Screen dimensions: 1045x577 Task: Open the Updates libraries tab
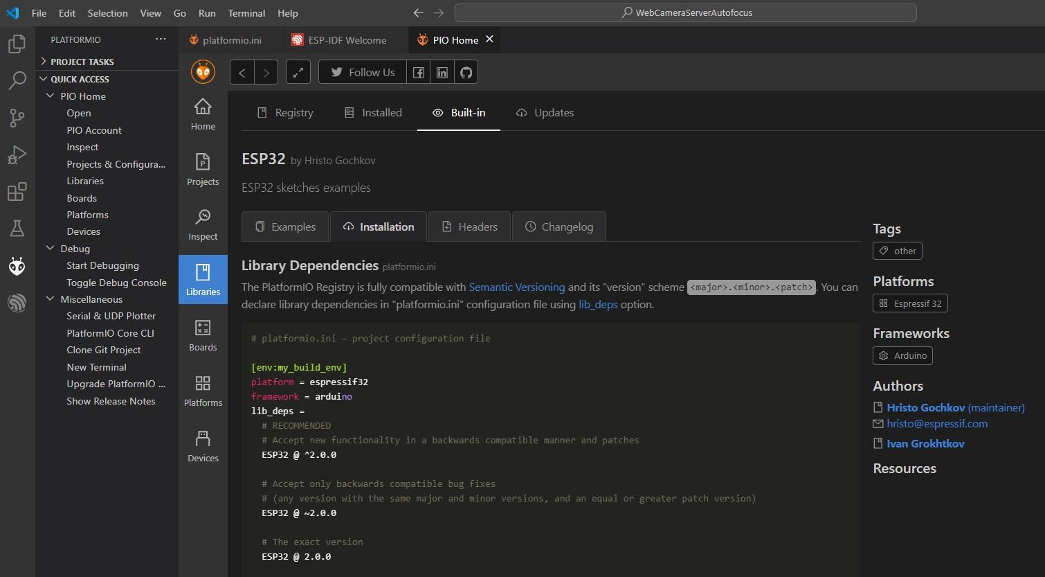[545, 112]
